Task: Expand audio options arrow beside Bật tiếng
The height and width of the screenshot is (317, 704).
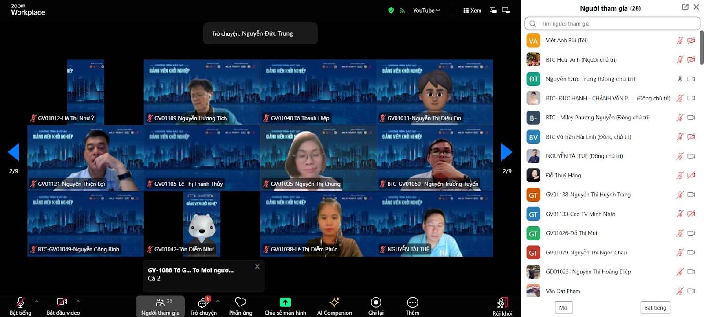Action: click(37, 302)
